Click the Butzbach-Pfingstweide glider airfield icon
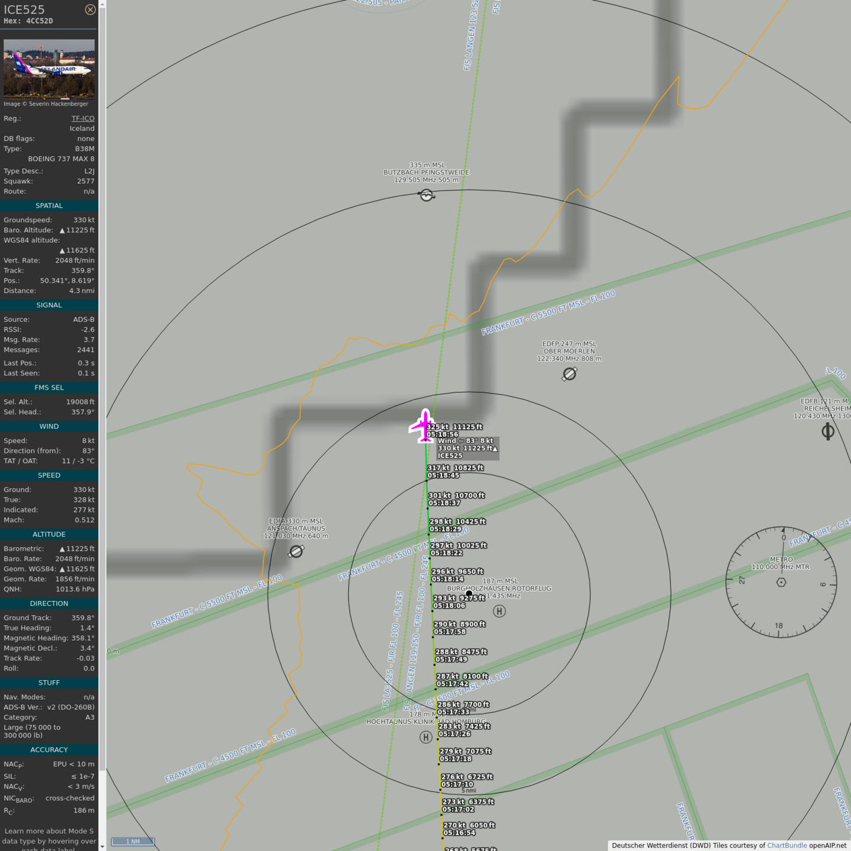Screen dimensions: 851x851 pos(426,194)
